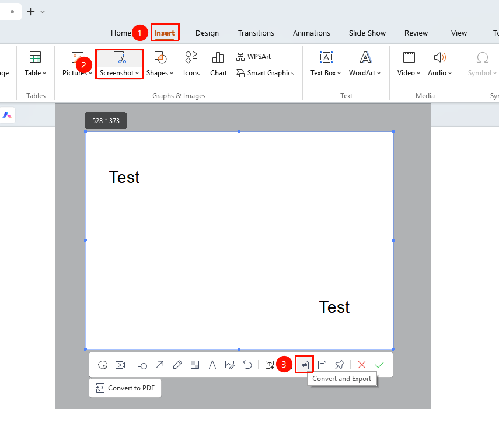This screenshot has height=429, width=499.
Task: Expand the chevron next to new tab
Action: click(x=43, y=12)
